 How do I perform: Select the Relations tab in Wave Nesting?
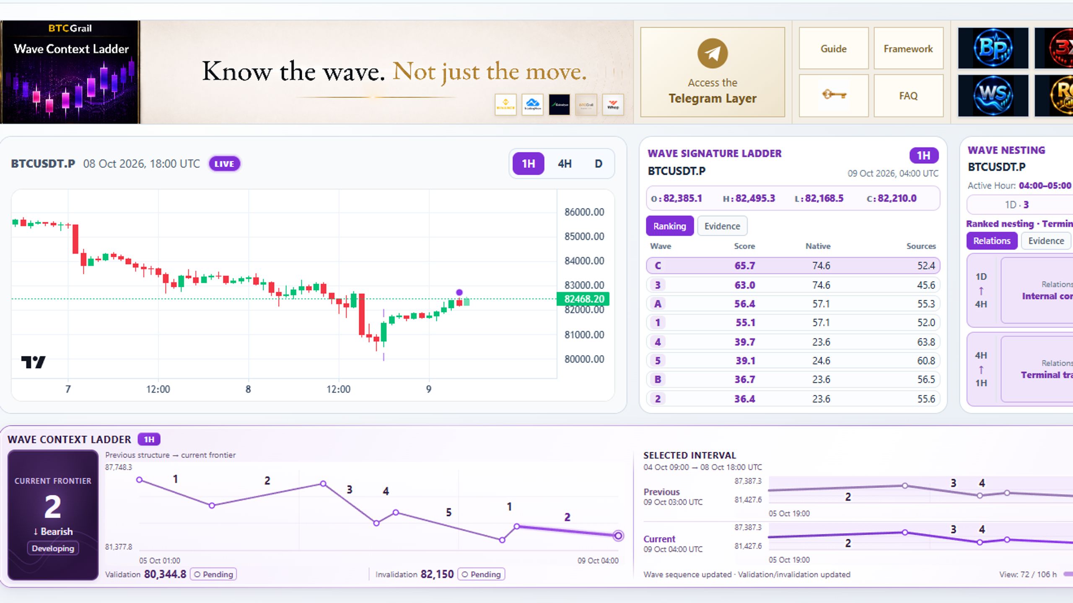tap(992, 241)
